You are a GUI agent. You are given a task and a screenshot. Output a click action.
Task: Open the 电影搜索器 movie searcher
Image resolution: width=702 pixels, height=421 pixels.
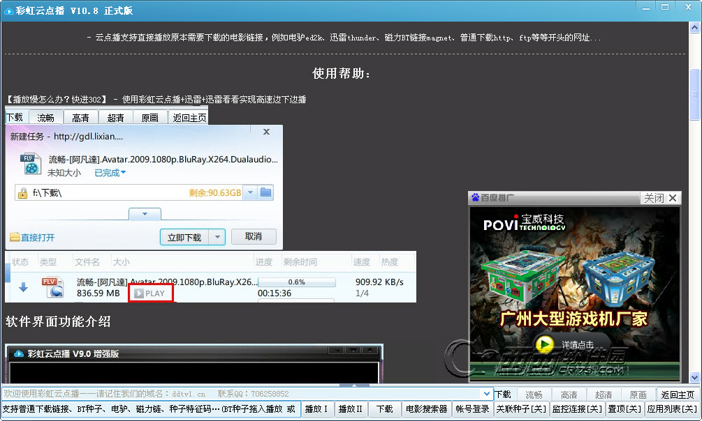pos(426,409)
